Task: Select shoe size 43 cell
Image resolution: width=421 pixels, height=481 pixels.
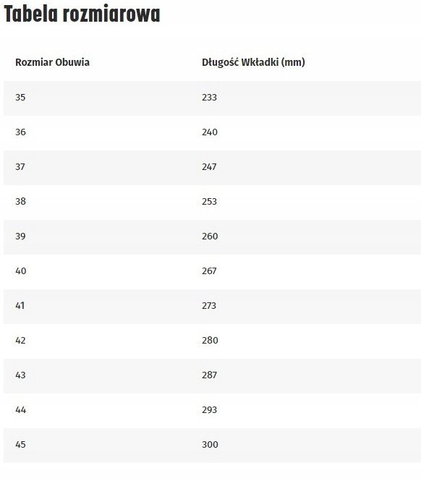Action: coord(20,375)
